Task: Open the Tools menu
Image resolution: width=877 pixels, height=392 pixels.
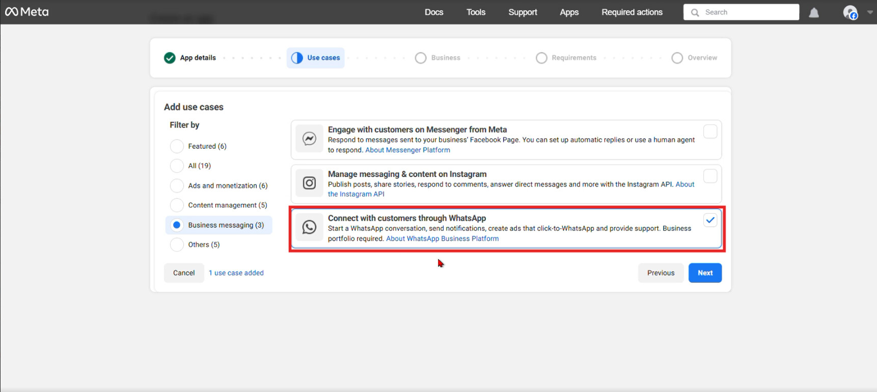Action: coord(476,12)
